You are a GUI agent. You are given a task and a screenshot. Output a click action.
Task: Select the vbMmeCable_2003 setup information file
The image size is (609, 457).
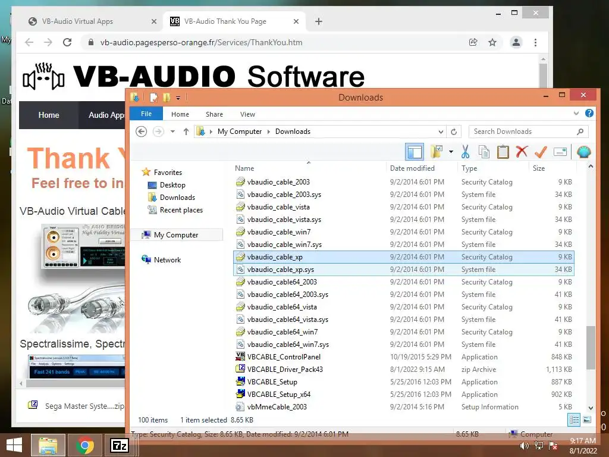pos(404,406)
